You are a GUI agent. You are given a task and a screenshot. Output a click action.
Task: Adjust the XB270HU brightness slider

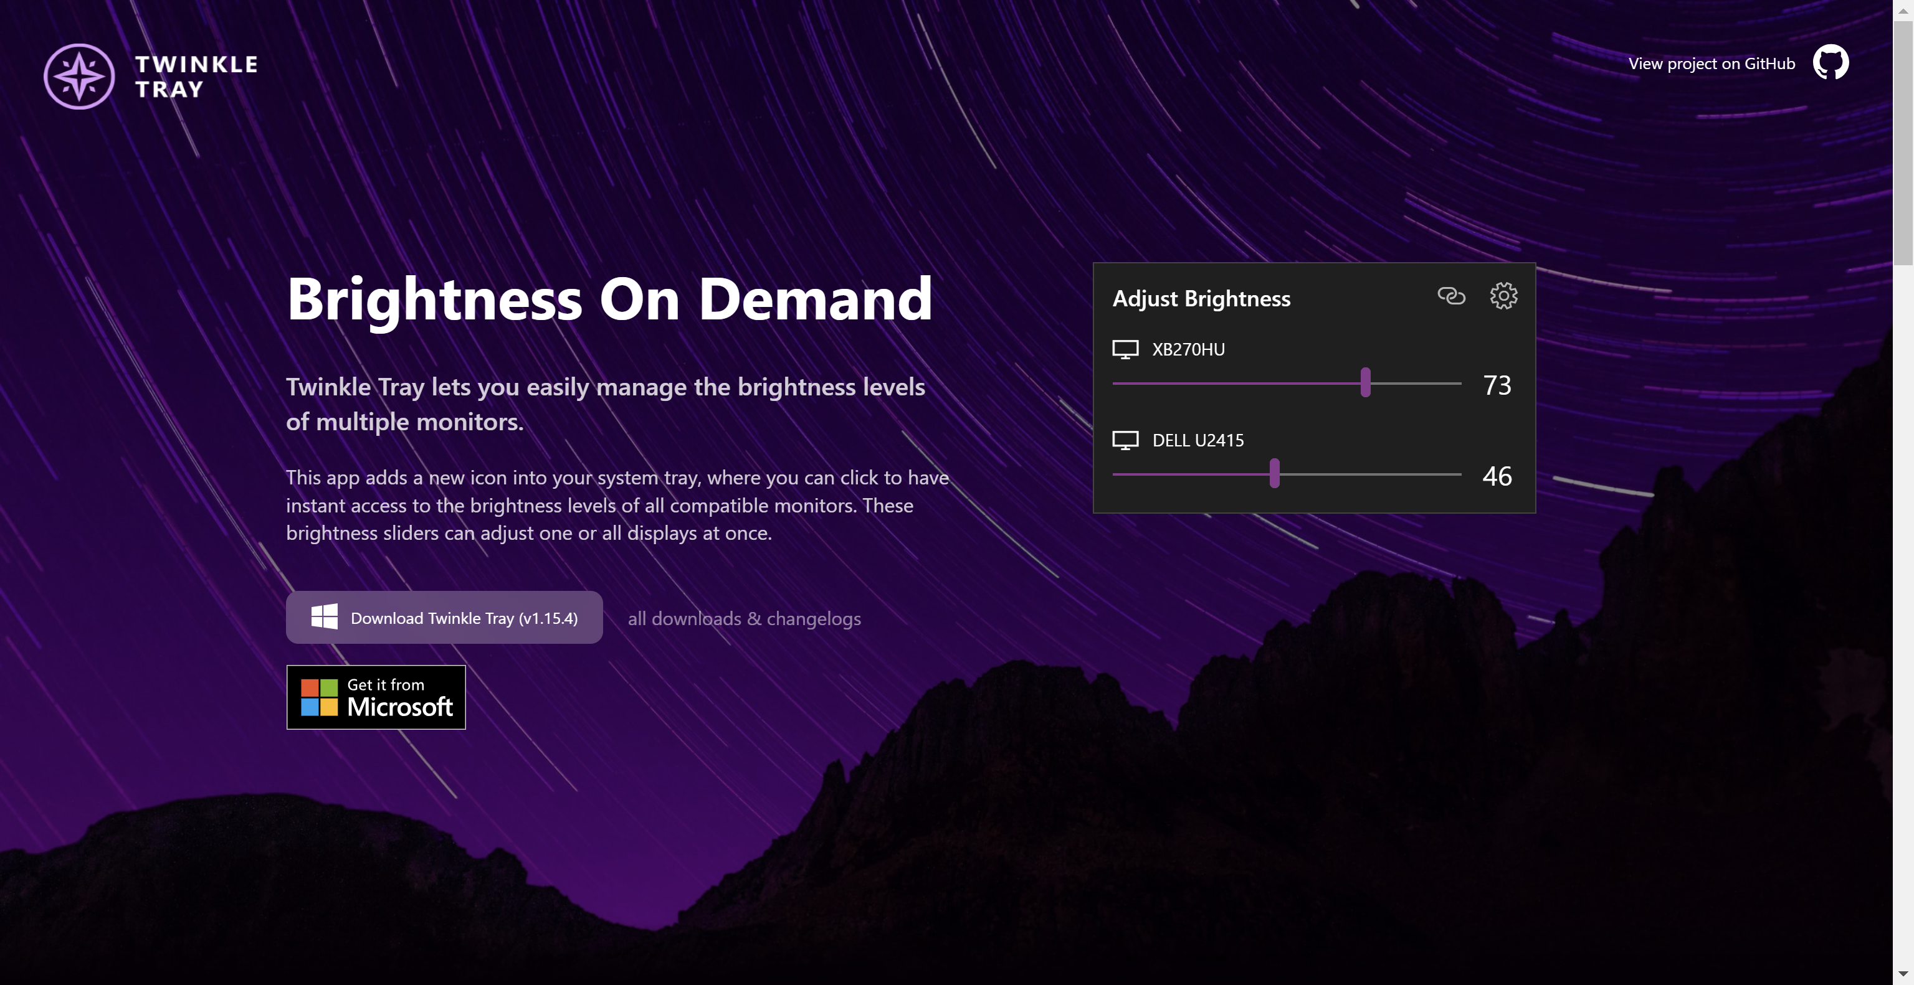[x=1286, y=383]
